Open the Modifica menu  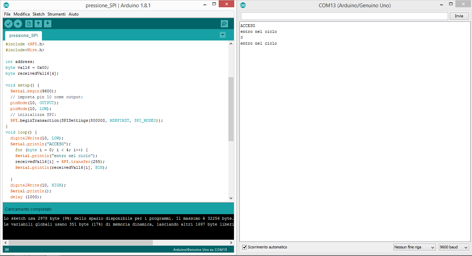21,14
